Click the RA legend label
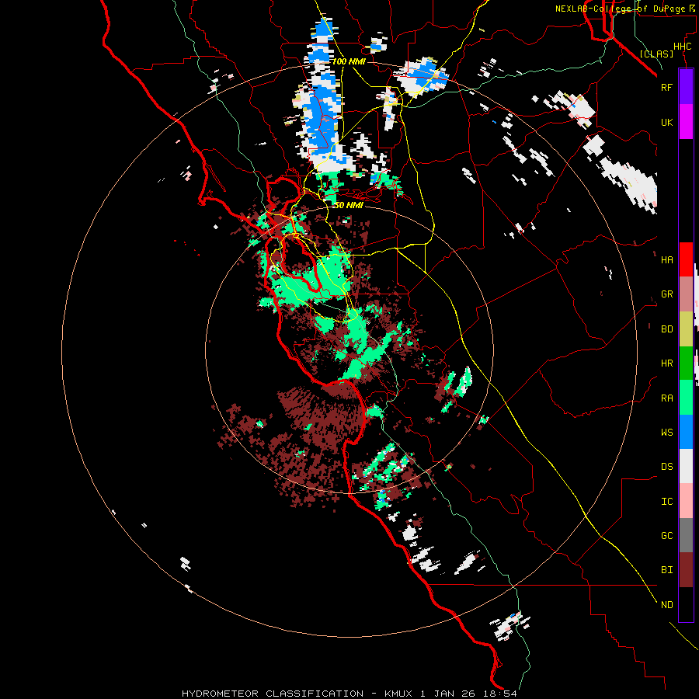Screen dimensions: 699x699 click(x=666, y=398)
